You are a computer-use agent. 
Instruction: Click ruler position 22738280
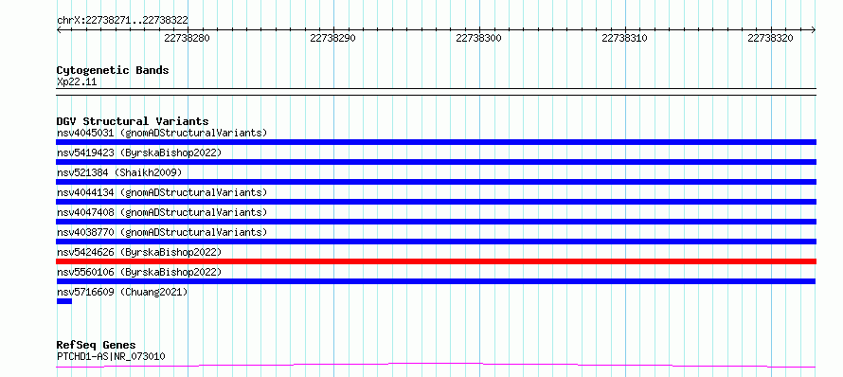point(188,38)
